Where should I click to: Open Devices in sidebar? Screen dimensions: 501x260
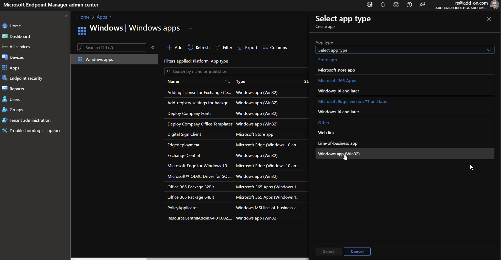(17, 57)
